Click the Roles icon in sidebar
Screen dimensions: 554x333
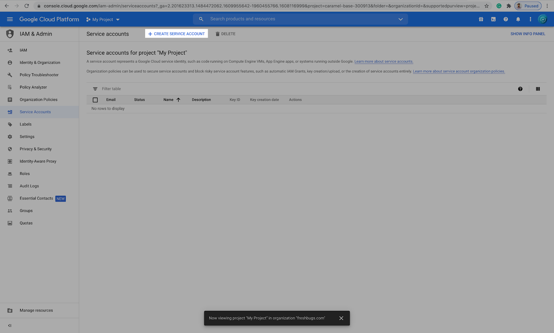(10, 174)
